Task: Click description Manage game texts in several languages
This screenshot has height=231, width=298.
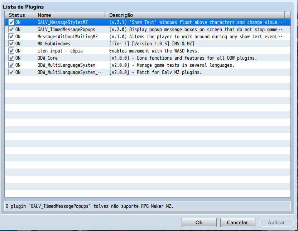Action: pyautogui.click(x=172, y=65)
